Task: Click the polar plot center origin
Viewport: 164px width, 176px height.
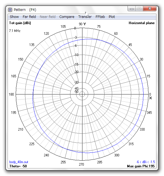Action: click(x=82, y=94)
